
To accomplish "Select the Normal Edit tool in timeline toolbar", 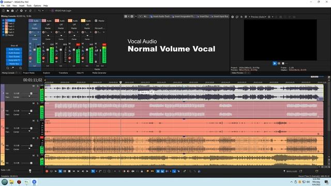I will (93, 171).
